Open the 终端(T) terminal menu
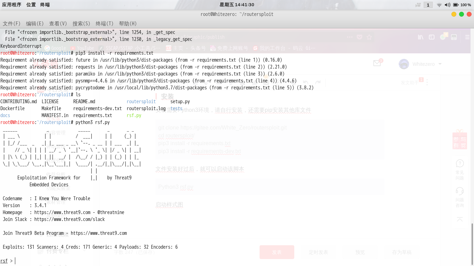 (105, 24)
